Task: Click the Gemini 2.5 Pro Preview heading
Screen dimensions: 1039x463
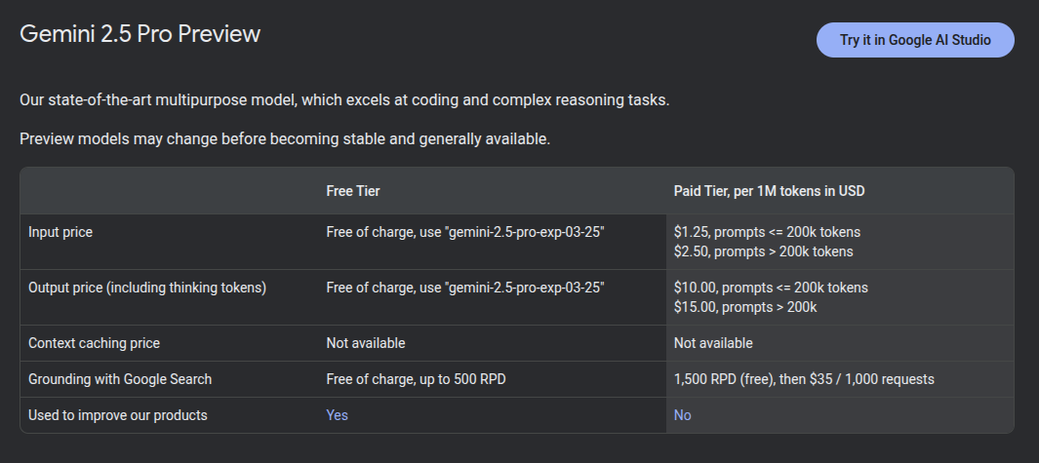Action: (140, 34)
